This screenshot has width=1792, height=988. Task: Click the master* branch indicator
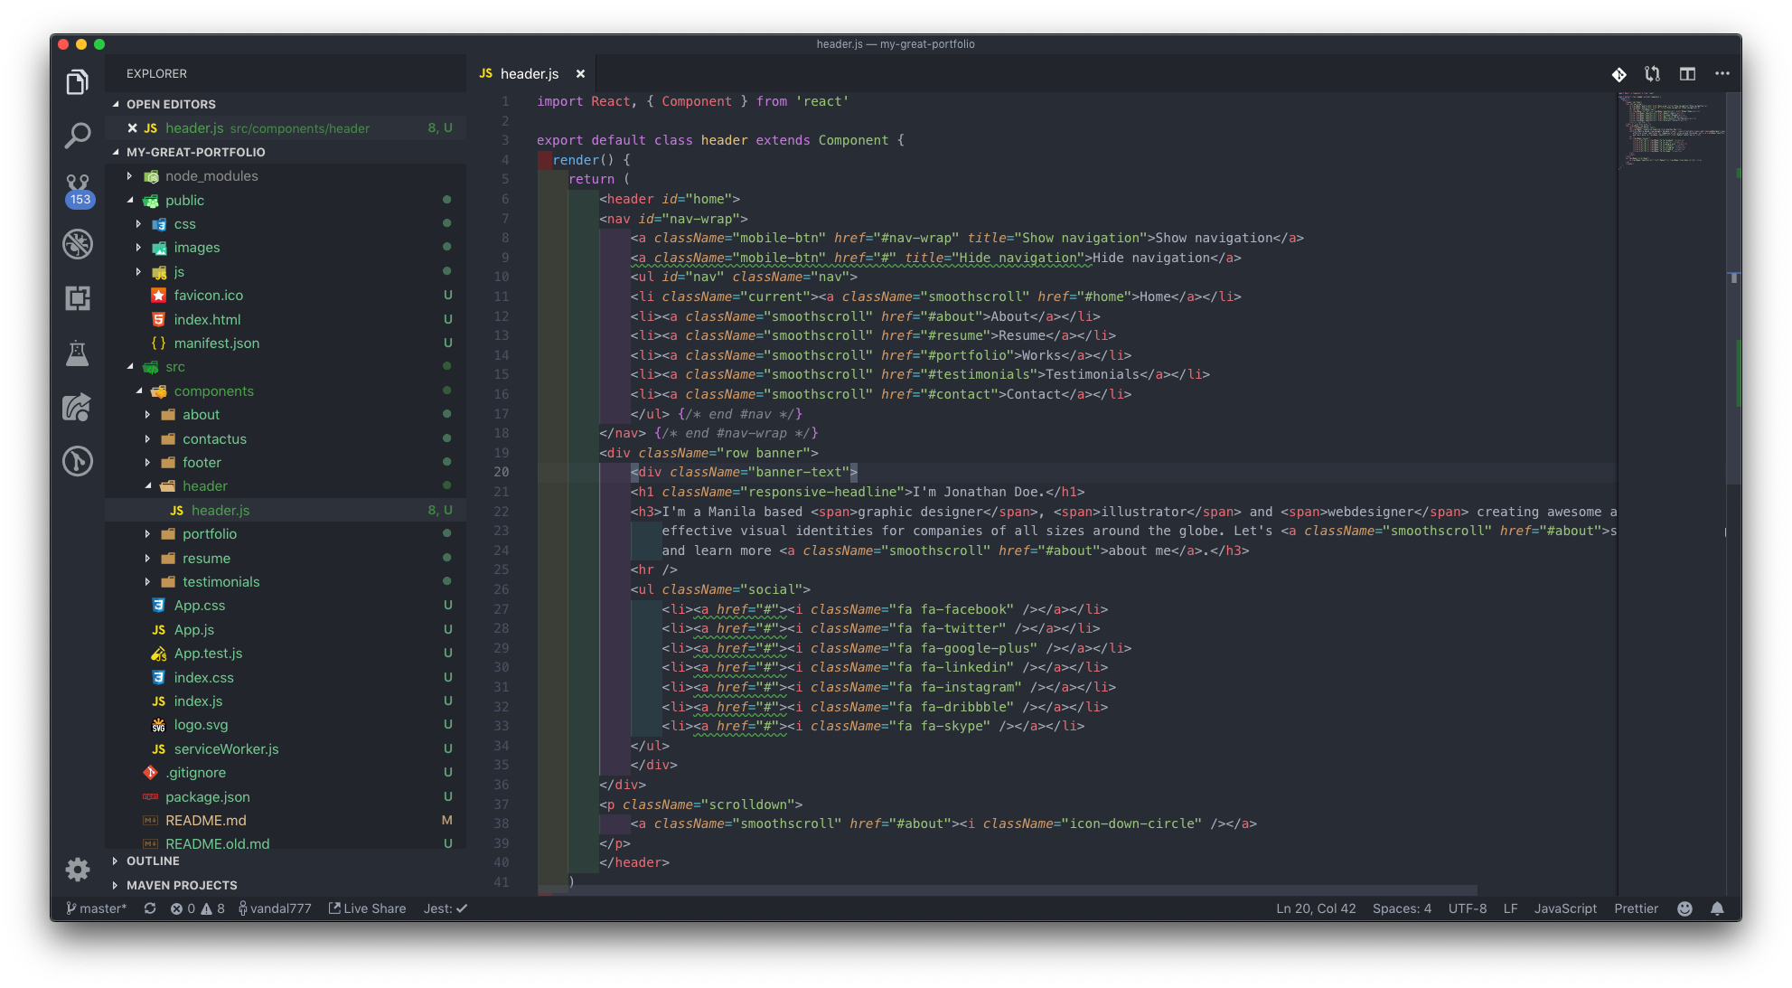click(96, 908)
